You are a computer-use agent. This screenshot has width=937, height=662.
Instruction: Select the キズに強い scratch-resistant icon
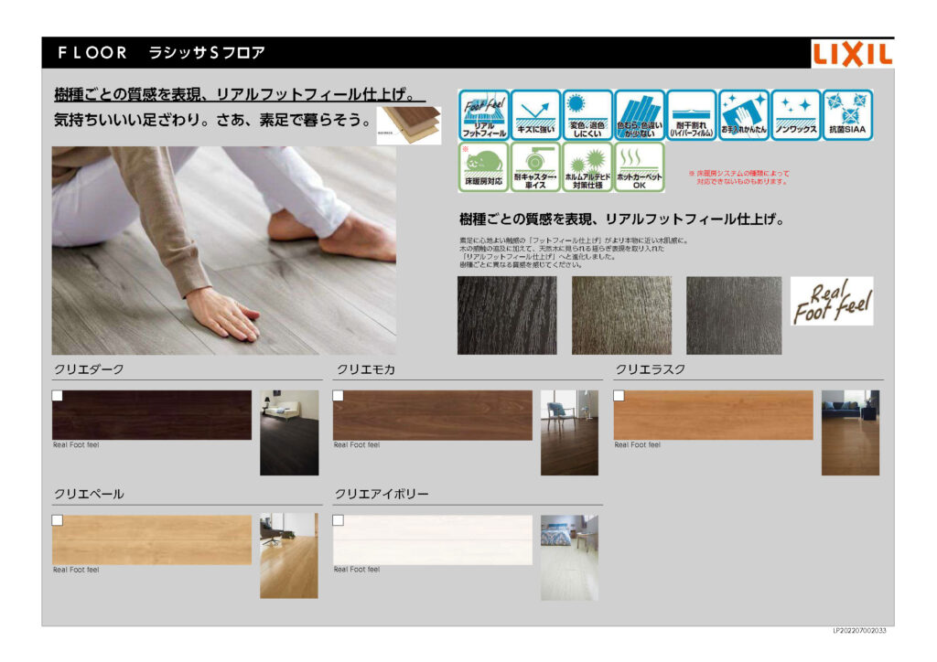(x=535, y=115)
